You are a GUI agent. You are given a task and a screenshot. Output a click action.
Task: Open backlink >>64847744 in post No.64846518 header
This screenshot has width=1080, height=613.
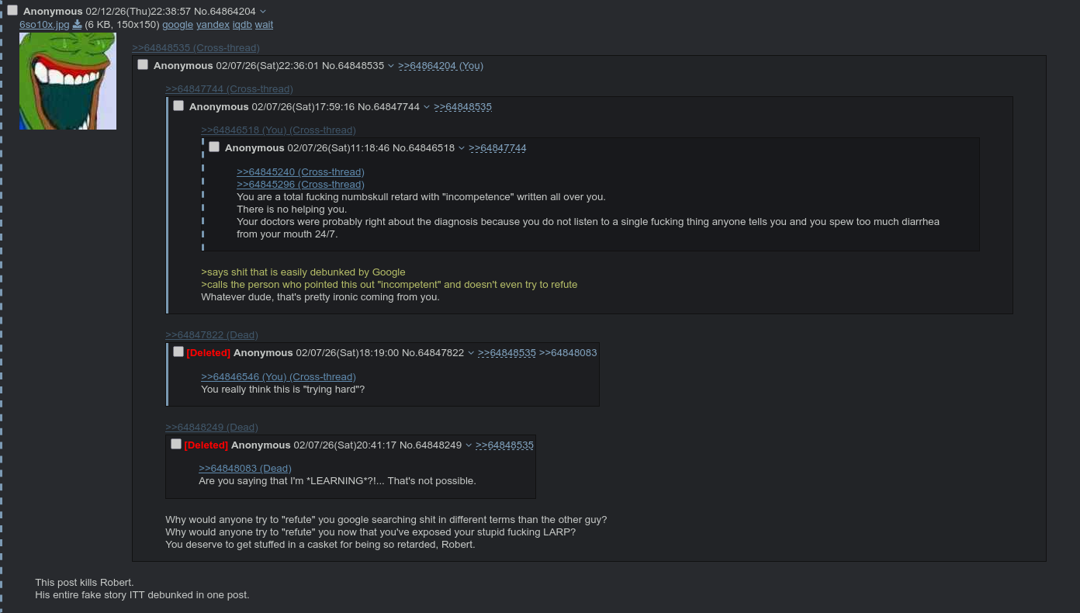coord(497,148)
